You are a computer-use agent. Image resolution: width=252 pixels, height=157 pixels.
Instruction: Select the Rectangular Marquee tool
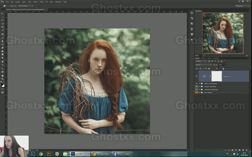coord(3,17)
